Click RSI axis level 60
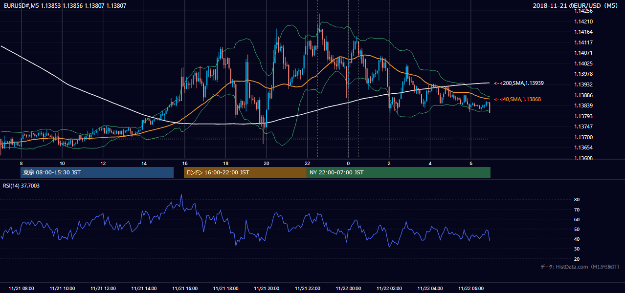The image size is (625, 293). tap(577, 219)
